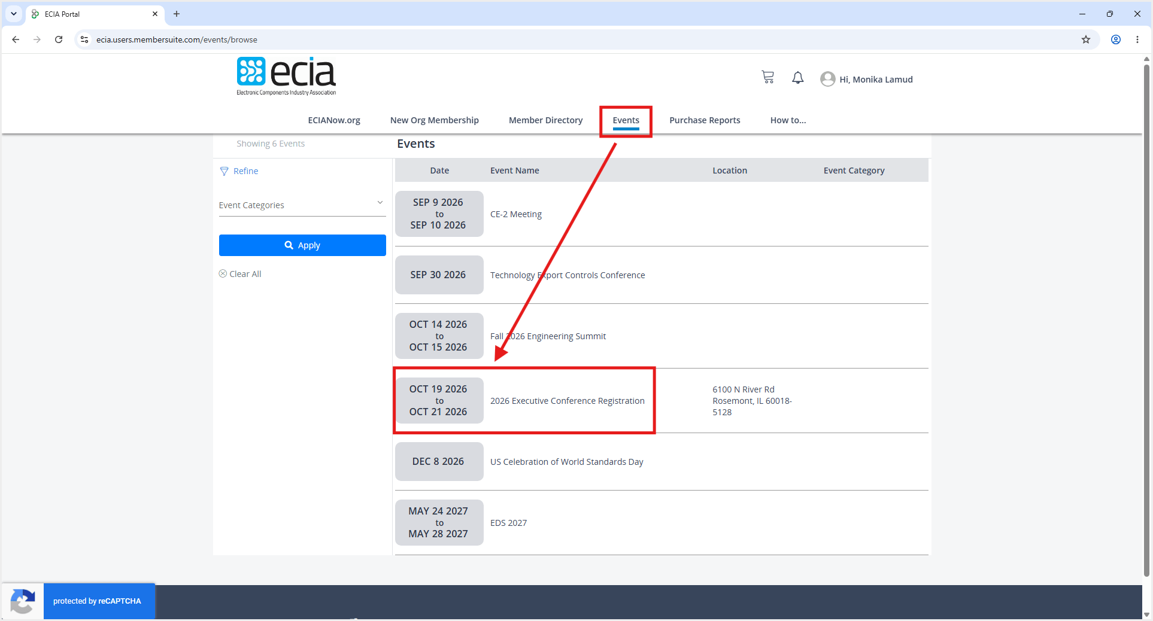Open the notifications bell
Viewport: 1153px width, 621px height.
pos(797,78)
